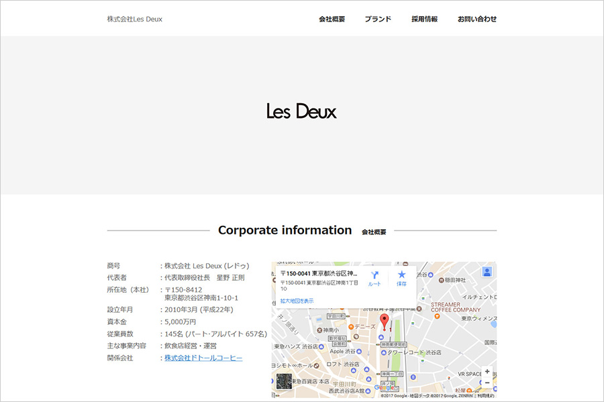The height and width of the screenshot is (402, 604).
Task: Click the 穏田神社 shrine marker
Action: [x=441, y=280]
